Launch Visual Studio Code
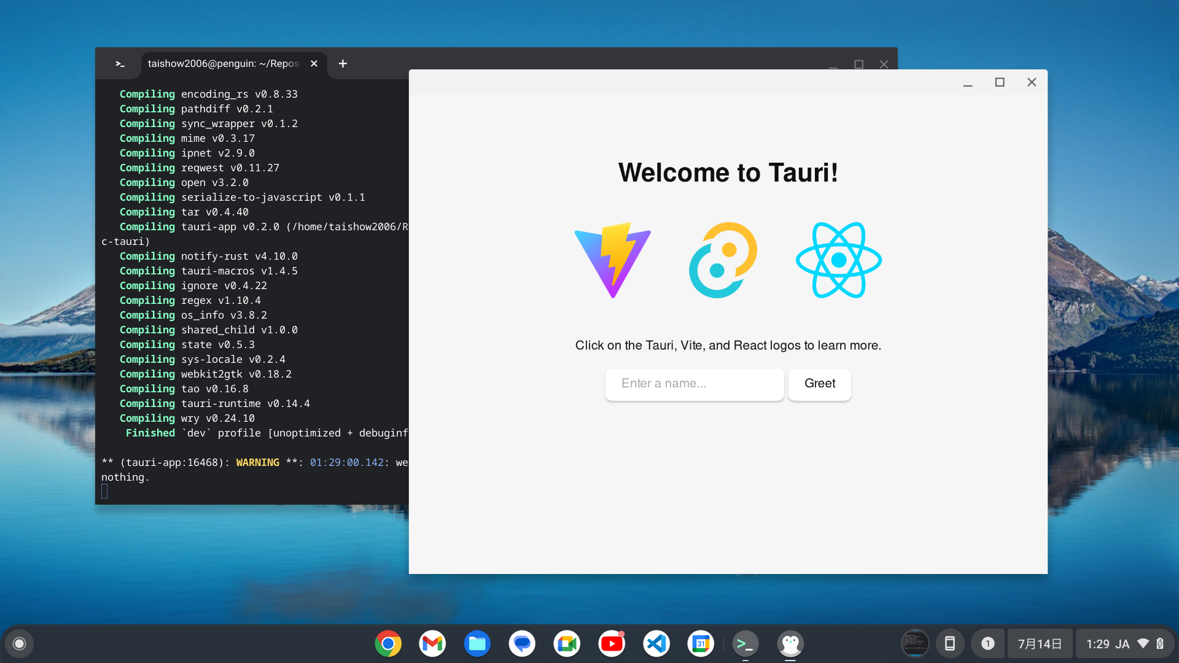 point(656,643)
